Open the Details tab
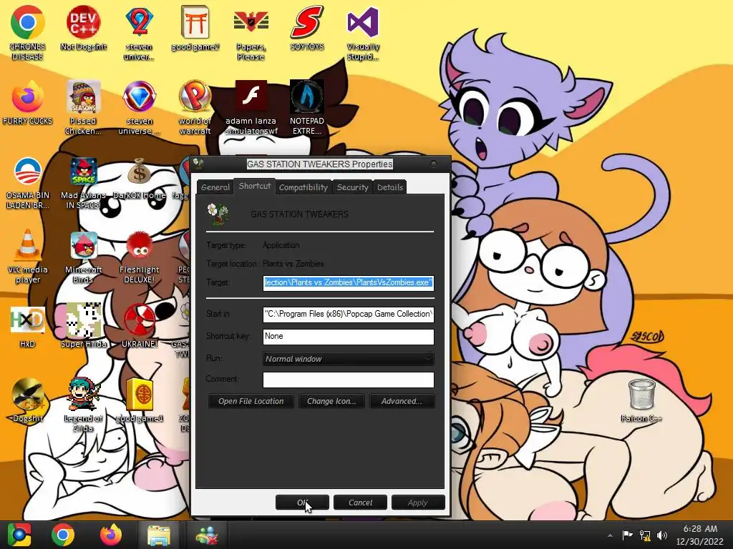This screenshot has height=549, width=733. (x=390, y=187)
